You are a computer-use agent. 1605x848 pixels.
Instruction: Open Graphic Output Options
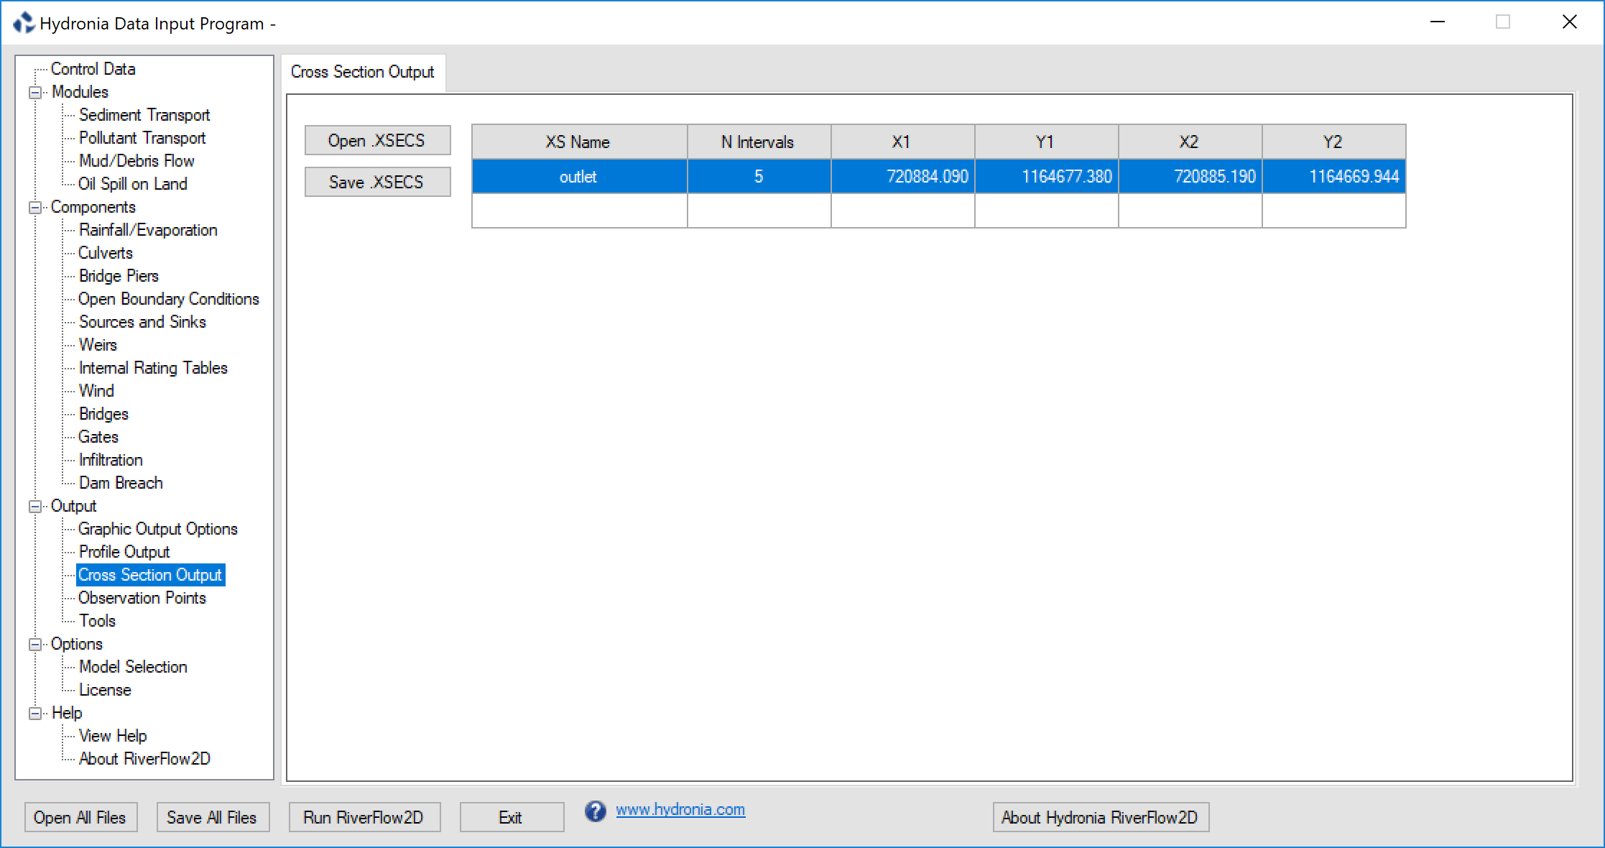point(158,529)
